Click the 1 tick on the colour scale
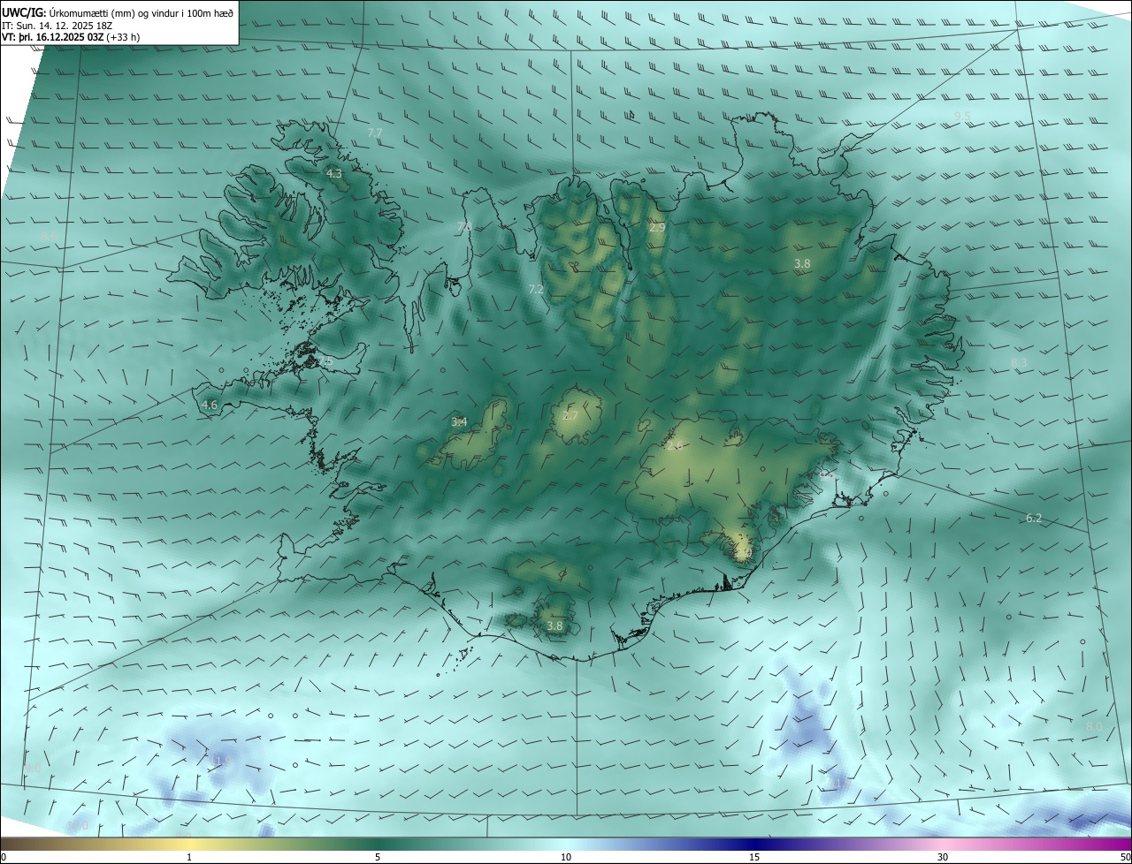Image resolution: width=1132 pixels, height=864 pixels. [x=189, y=857]
